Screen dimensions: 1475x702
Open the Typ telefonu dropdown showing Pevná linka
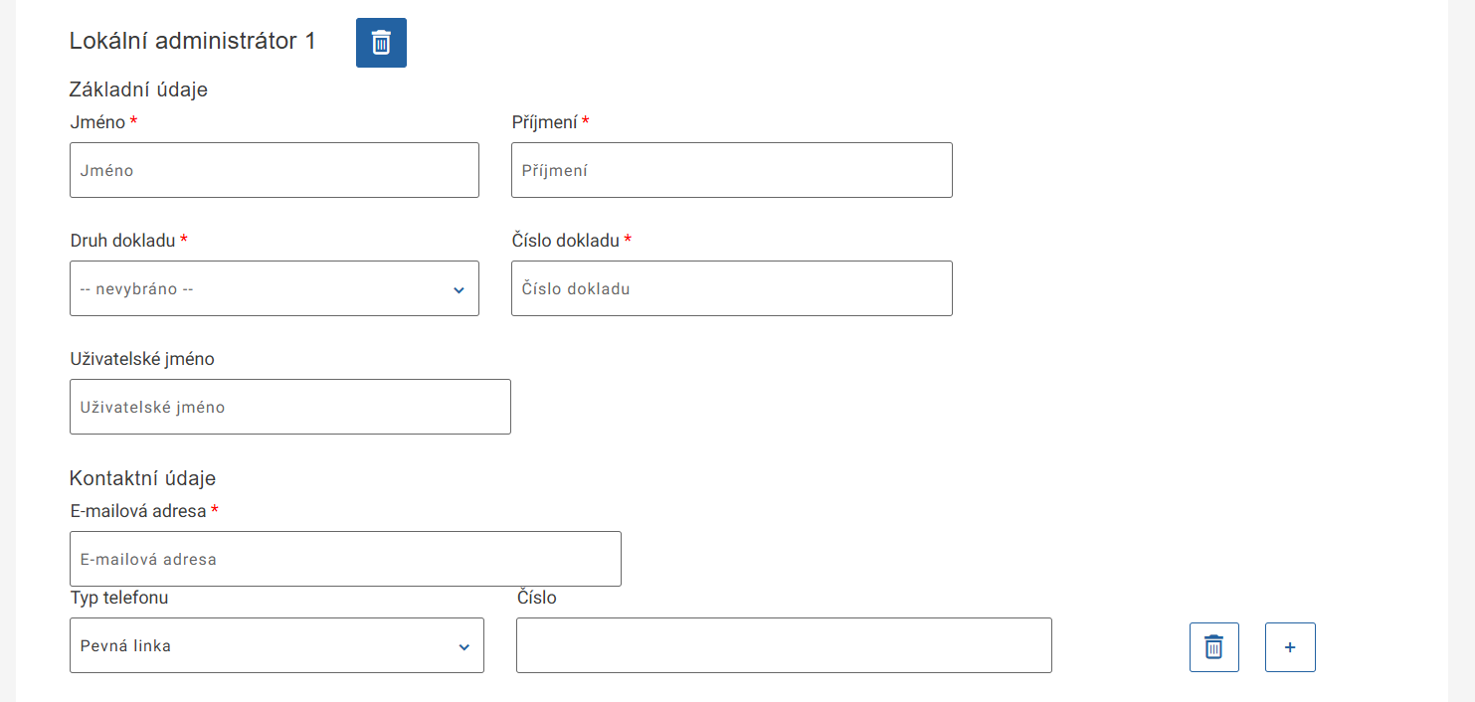[277, 646]
